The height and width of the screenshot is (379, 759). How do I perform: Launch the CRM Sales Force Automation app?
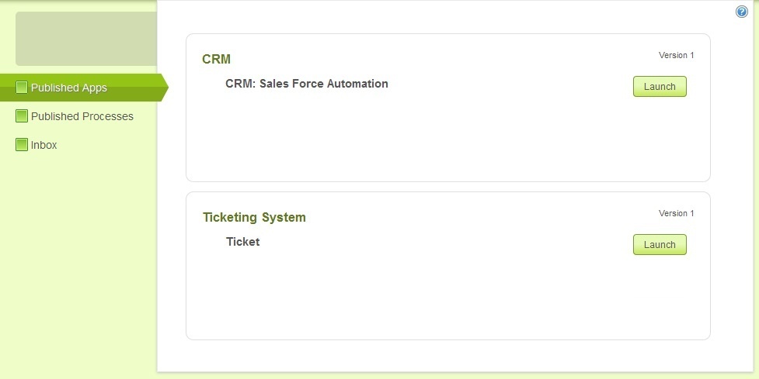[x=660, y=87]
